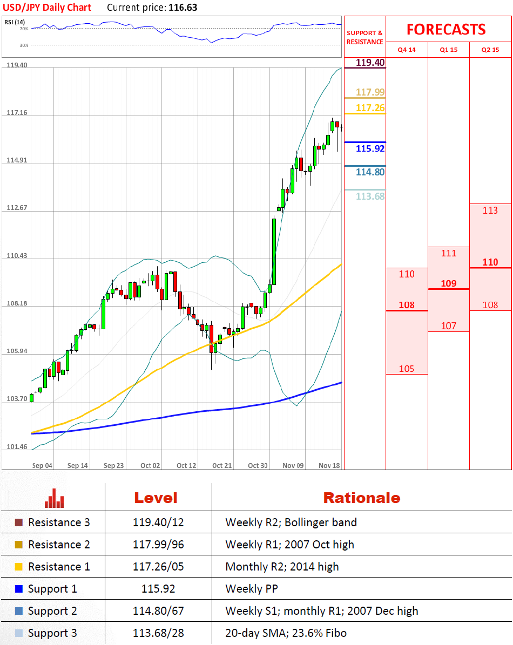Click the Q2 15 high forecast 113
The width and height of the screenshot is (513, 645).
pyautogui.click(x=490, y=211)
